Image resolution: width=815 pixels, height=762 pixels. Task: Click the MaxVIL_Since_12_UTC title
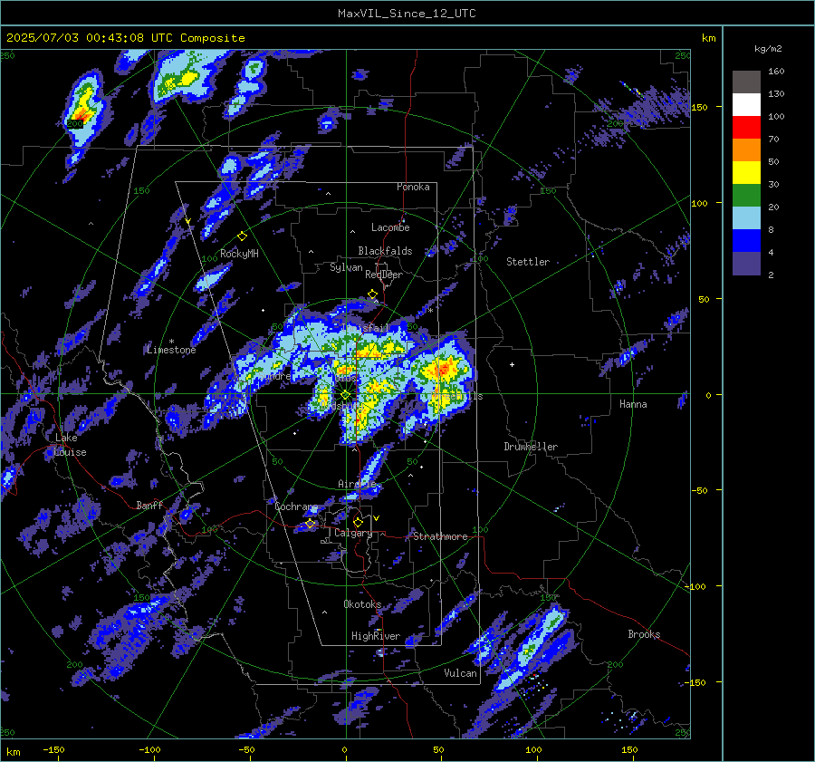pyautogui.click(x=407, y=14)
